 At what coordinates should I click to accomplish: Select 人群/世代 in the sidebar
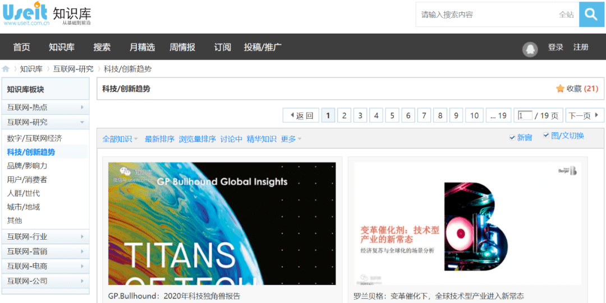pos(23,193)
